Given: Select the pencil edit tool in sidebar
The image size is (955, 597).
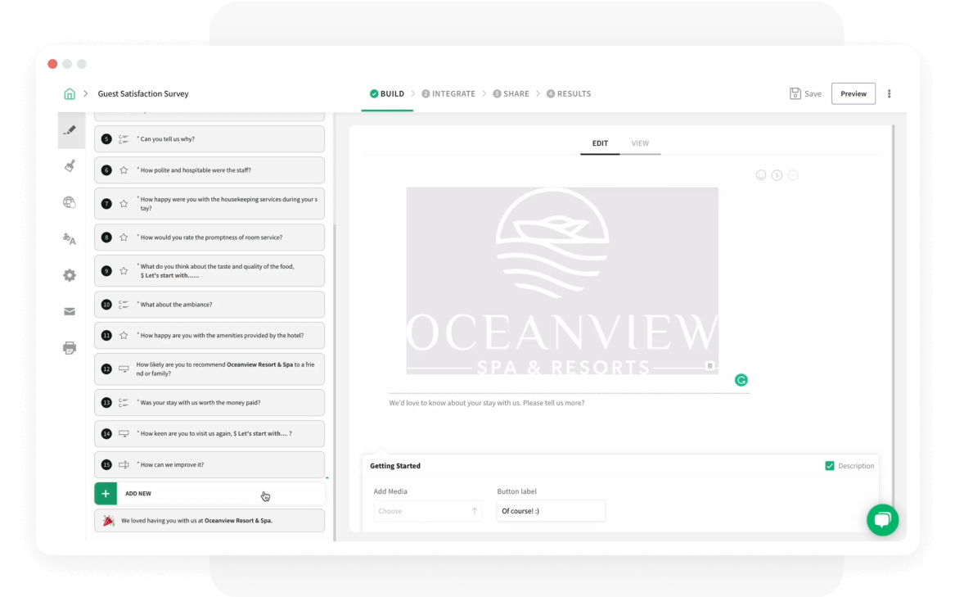Looking at the screenshot, I should click(x=71, y=129).
